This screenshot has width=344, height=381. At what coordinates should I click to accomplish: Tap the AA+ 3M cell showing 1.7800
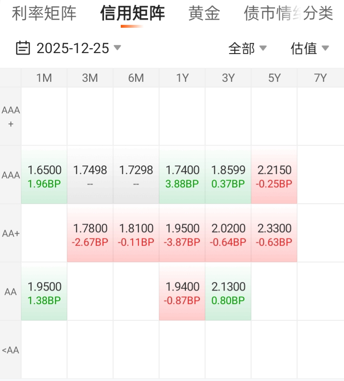tap(90, 234)
